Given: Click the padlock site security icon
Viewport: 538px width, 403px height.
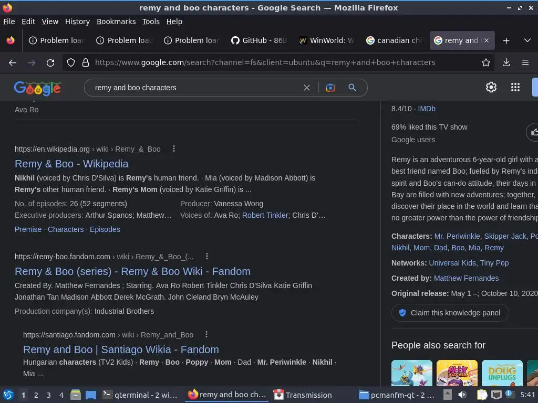Looking at the screenshot, I should (x=86, y=62).
